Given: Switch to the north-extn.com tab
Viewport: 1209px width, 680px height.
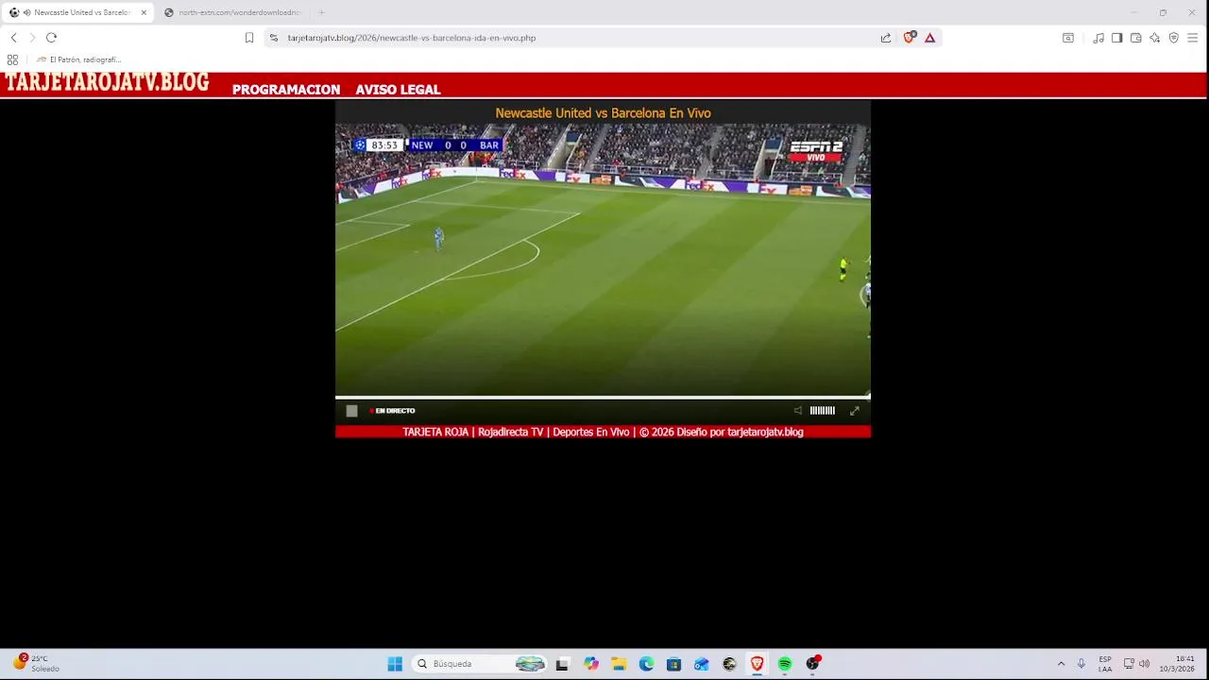Looking at the screenshot, I should pos(233,12).
